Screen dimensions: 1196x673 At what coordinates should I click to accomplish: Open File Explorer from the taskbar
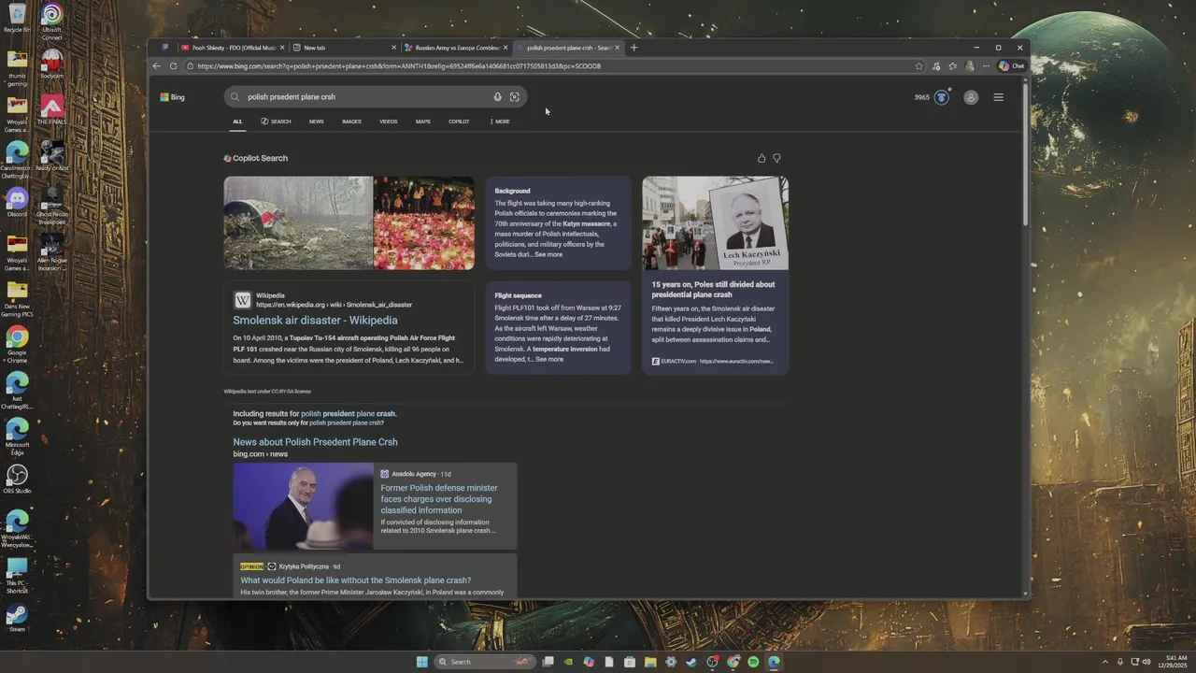650,662
